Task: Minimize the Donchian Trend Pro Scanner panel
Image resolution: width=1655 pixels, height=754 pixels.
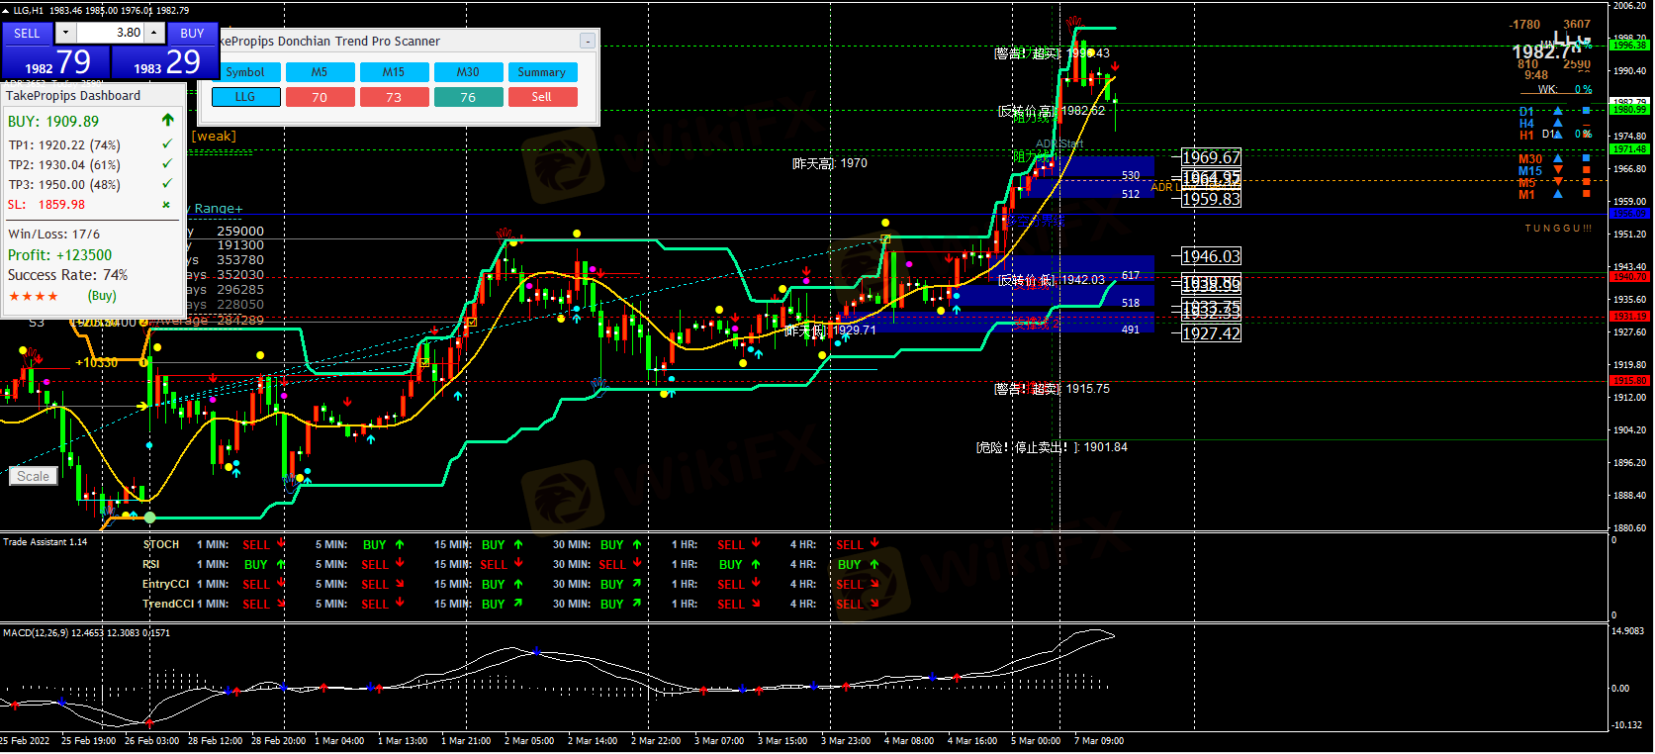Action: tap(587, 41)
